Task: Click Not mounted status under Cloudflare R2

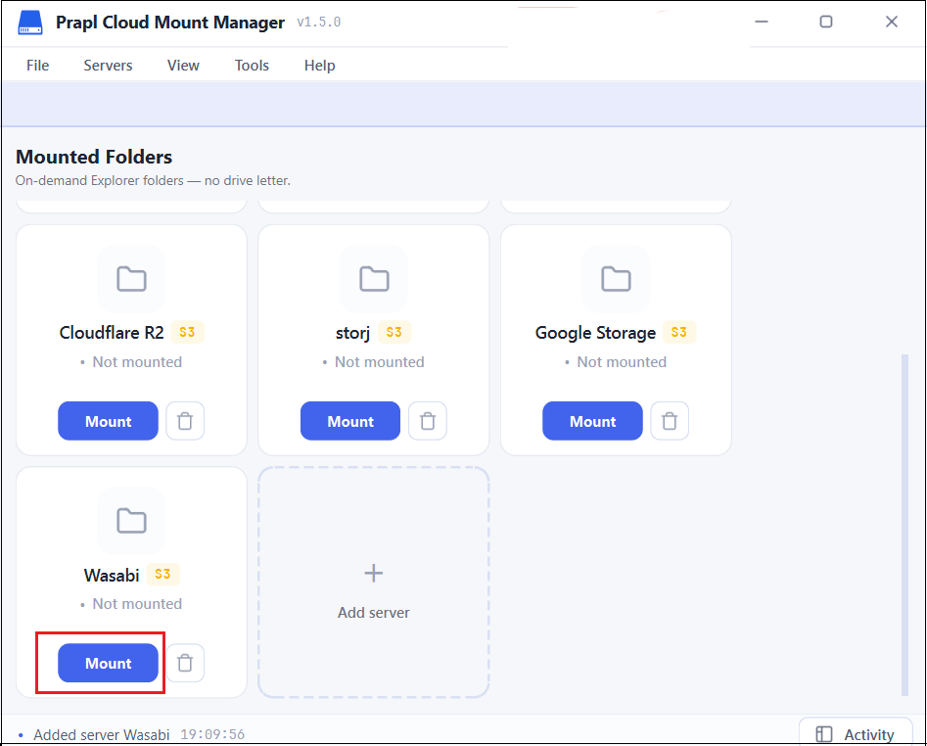Action: (131, 362)
